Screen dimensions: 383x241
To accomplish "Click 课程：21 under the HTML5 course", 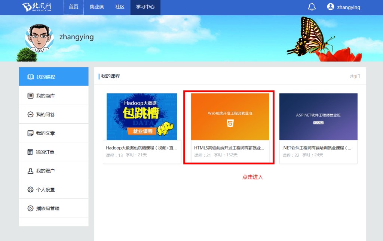I will click(x=202, y=155).
